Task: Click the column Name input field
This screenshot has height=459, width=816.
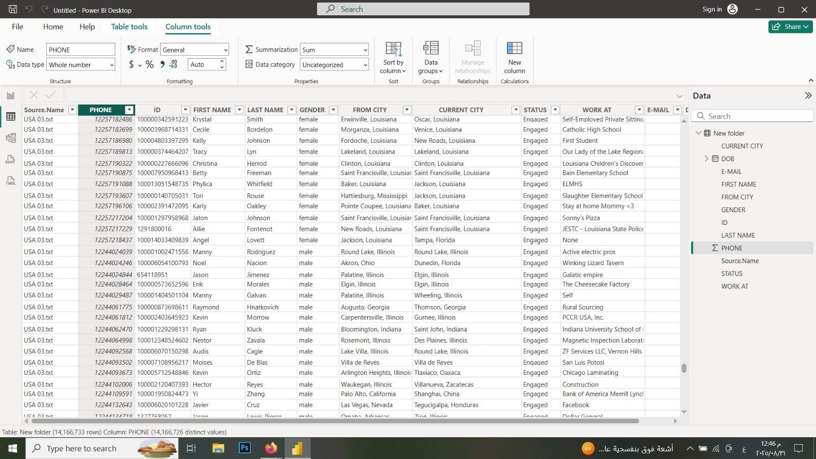Action: coord(81,49)
